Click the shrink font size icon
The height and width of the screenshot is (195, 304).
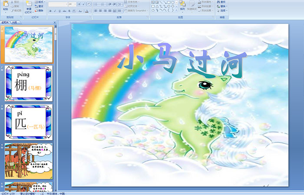84,4
